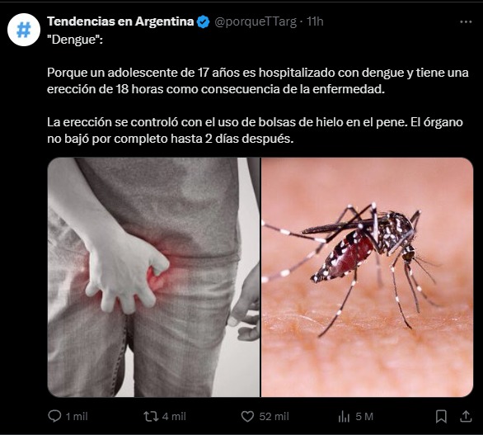Viewport: 483px width, 435px height.
Task: Bookmark this tweet
Action: pos(441,417)
